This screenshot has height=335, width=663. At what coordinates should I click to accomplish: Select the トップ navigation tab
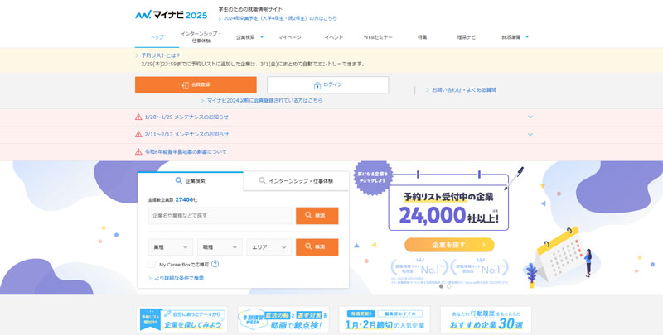(157, 37)
